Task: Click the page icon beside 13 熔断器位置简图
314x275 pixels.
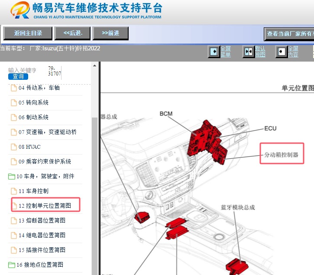Action: (14, 220)
